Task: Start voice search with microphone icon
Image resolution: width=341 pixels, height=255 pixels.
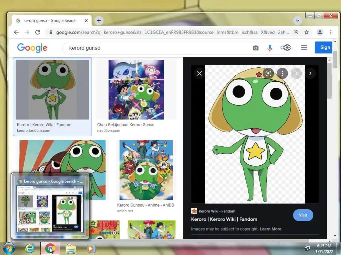Action: [270, 48]
